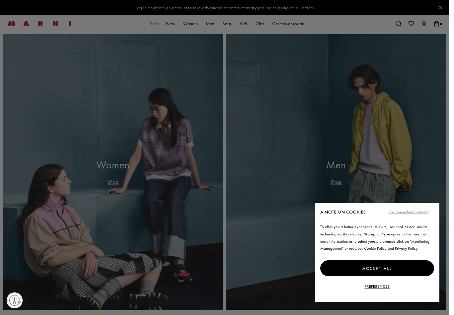Dismiss the top shipping announcement banner

(441, 8)
